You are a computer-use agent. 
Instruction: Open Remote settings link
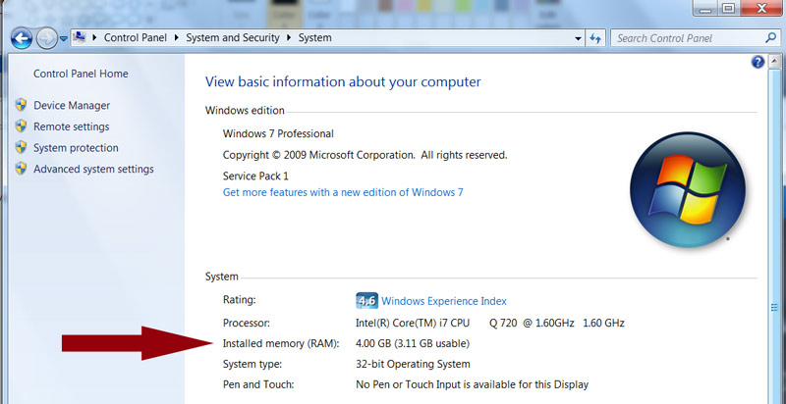(x=71, y=126)
